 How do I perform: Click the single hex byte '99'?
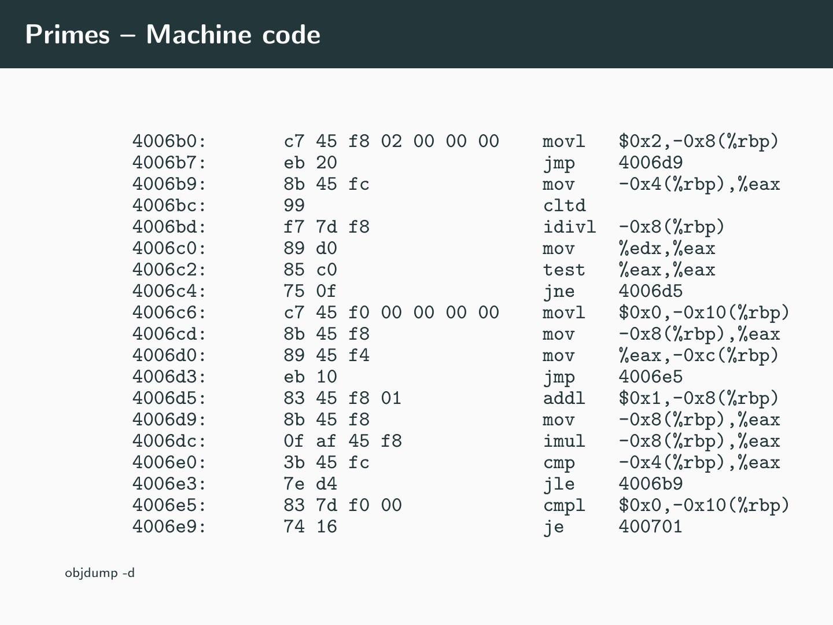(x=294, y=205)
